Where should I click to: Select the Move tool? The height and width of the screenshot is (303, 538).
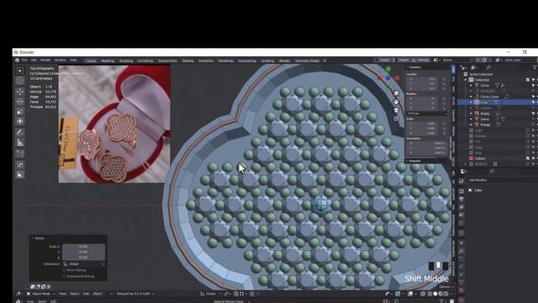[20, 92]
